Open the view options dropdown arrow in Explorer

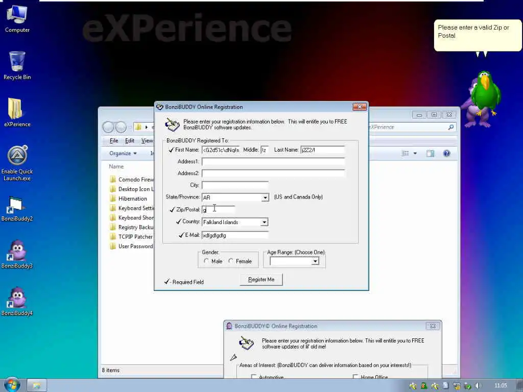(x=415, y=153)
